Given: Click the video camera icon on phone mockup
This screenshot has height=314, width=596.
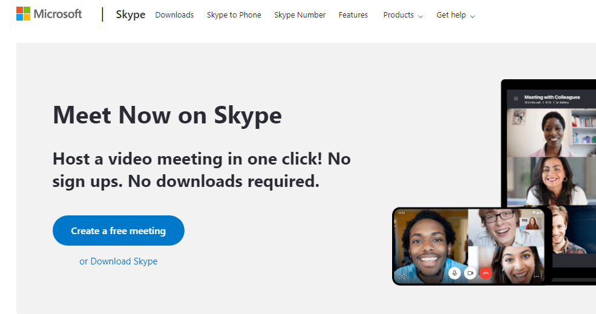Looking at the screenshot, I should point(470,273).
